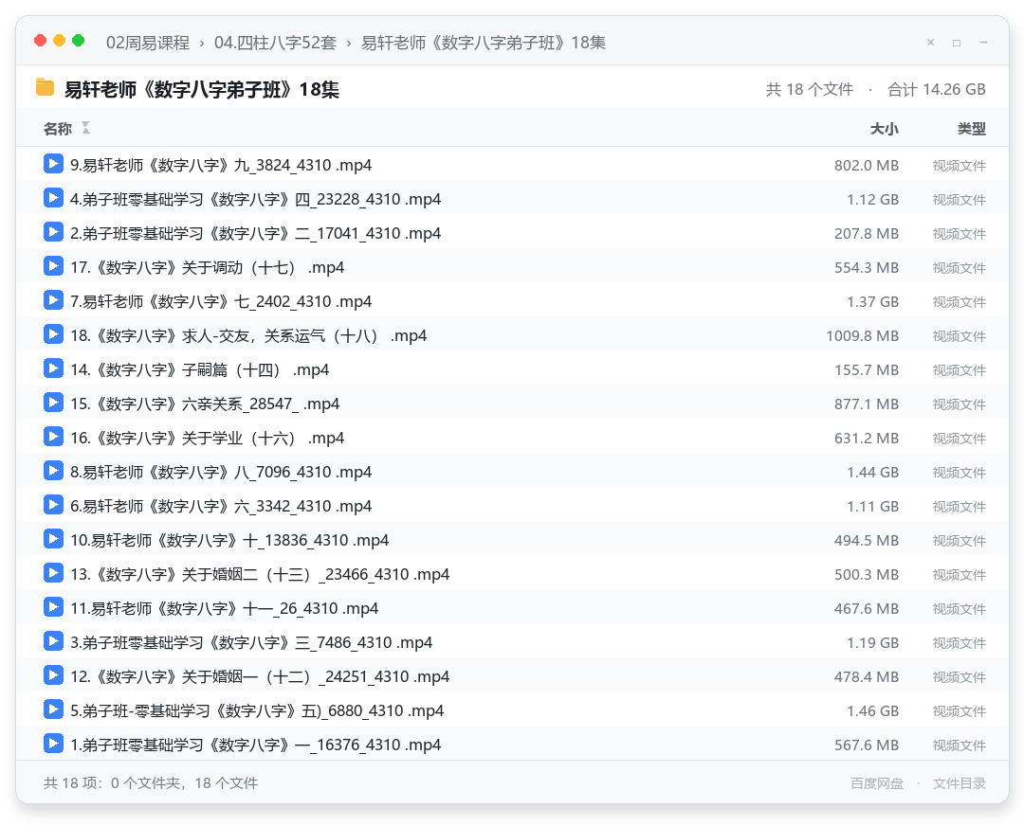The height and width of the screenshot is (826, 1024).
Task: Click the yellow traffic-light dot
Action: [x=59, y=41]
